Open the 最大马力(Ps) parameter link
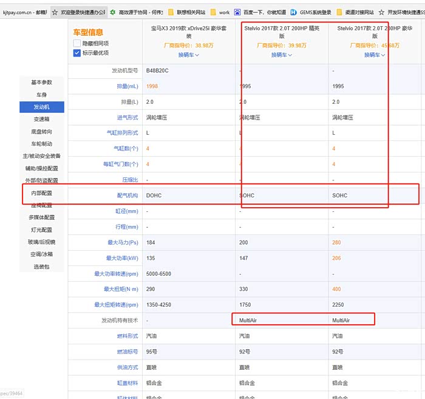This screenshot has width=425, height=399. [123, 242]
